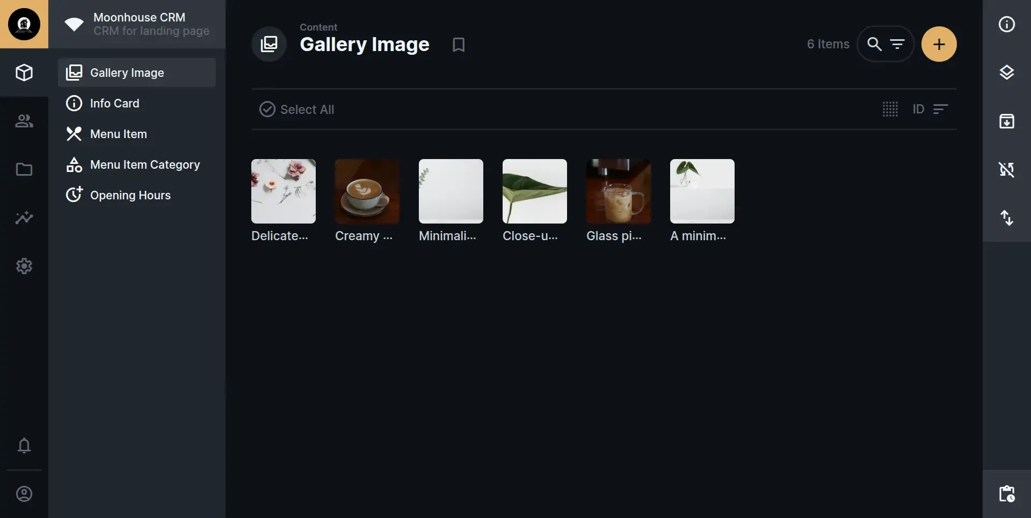Click the yellow add new item button
The image size is (1031, 518).
(939, 44)
